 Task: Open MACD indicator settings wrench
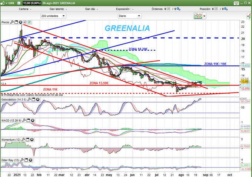(x=24, y=120)
